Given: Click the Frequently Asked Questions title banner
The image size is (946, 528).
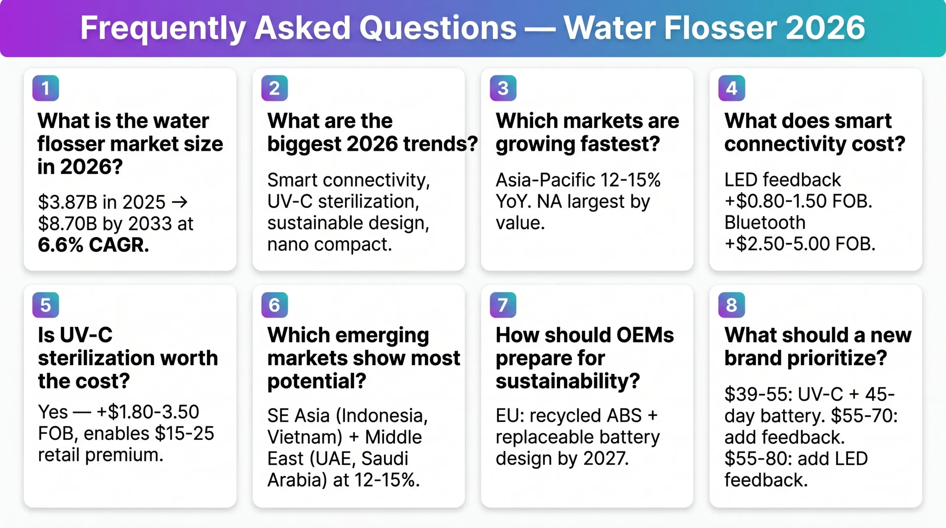Looking at the screenshot, I should 473,28.
